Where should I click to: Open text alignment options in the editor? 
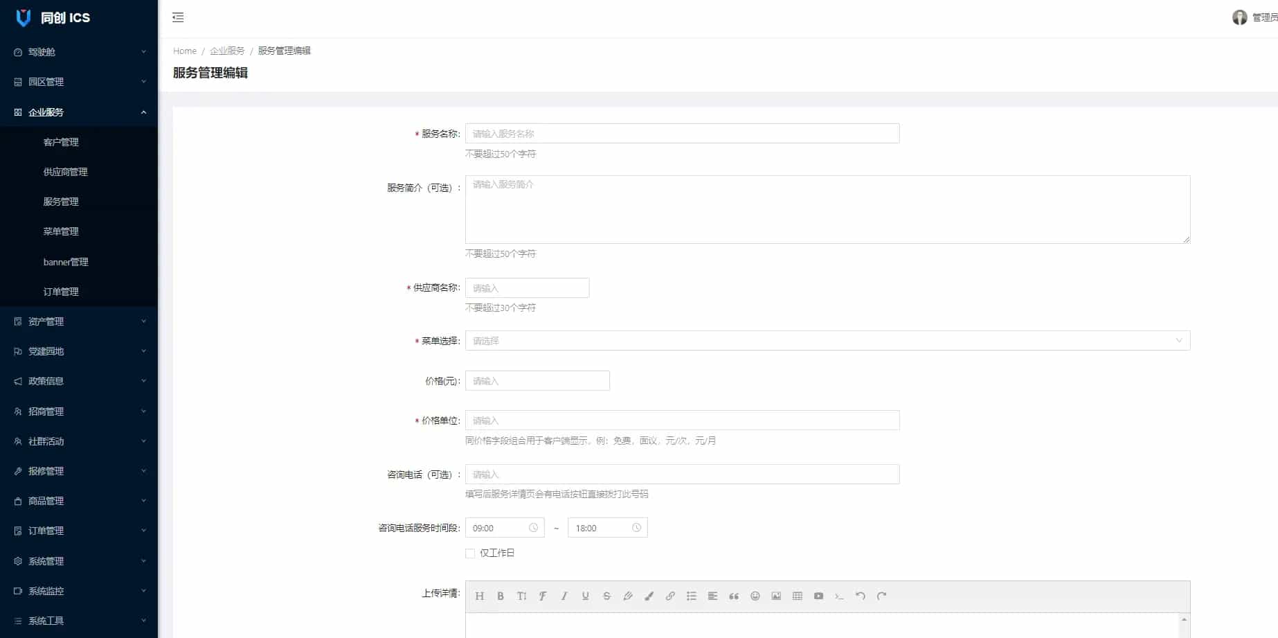tap(712, 596)
